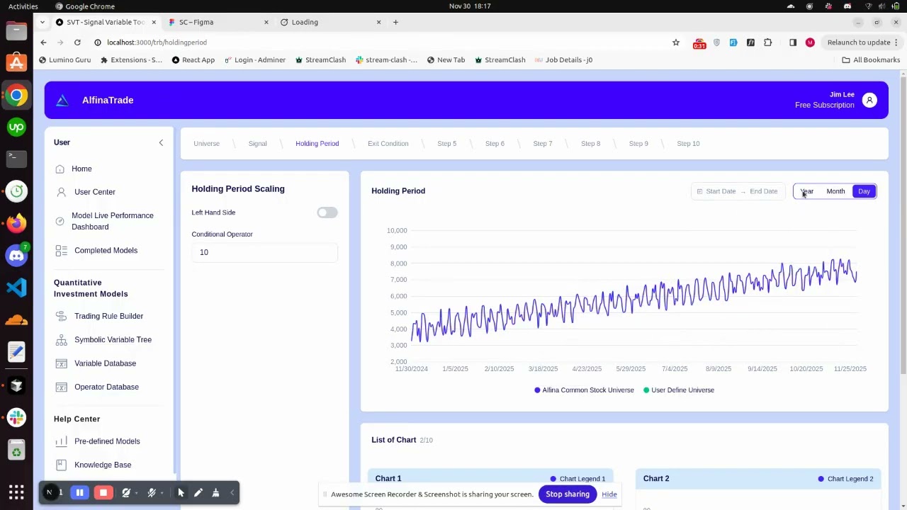This screenshot has height=510, width=907.
Task: Go to the Signal step
Action: 257,144
